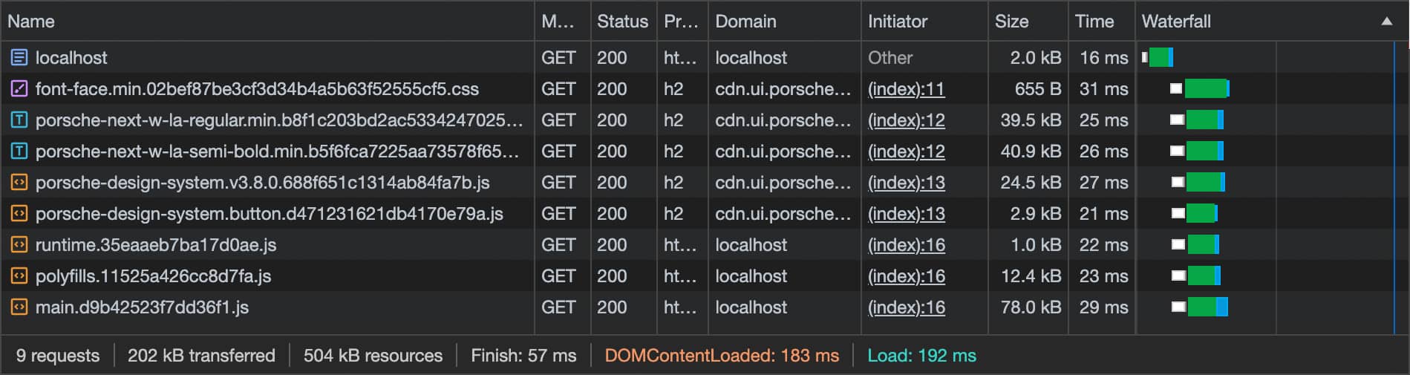
Task: Click '504 kB resources' in the status bar
Action: (x=373, y=356)
